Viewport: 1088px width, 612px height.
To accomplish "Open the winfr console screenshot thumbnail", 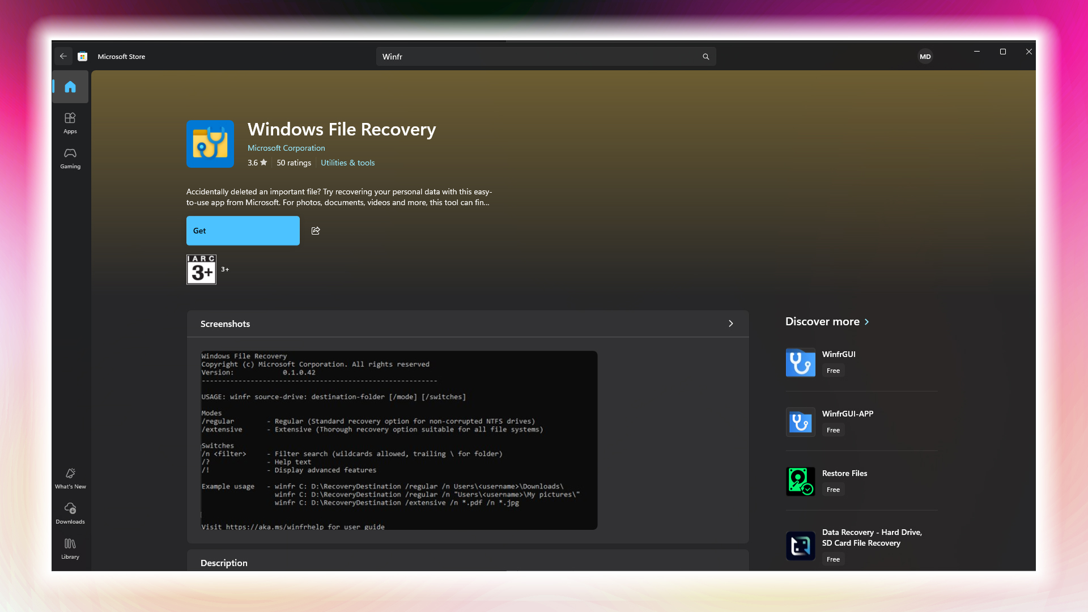I will 399,440.
